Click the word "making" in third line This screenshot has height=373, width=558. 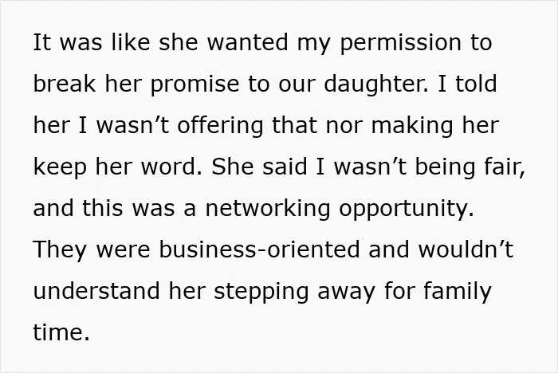(412, 126)
